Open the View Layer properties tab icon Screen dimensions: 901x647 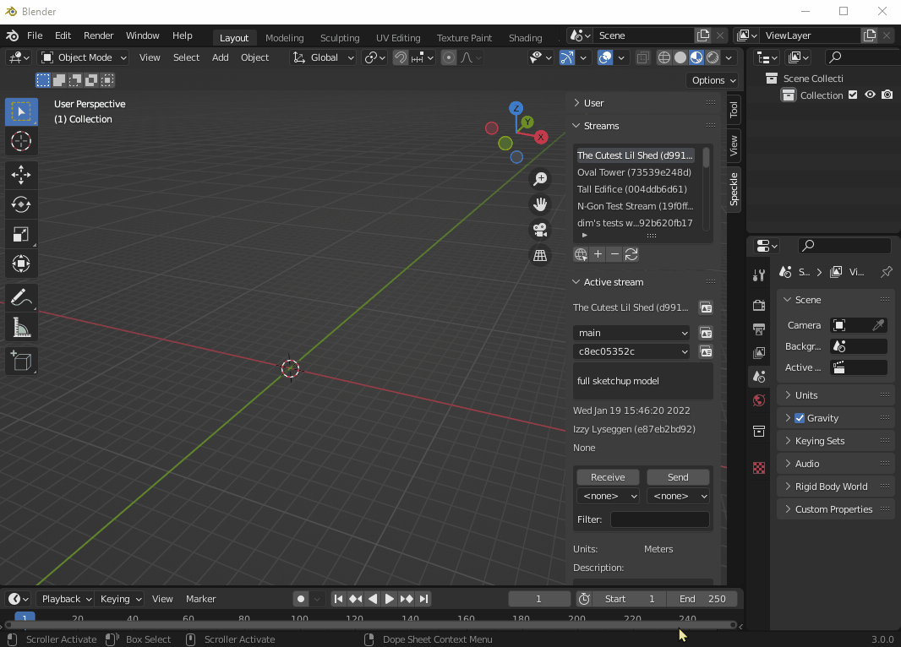tap(758, 352)
